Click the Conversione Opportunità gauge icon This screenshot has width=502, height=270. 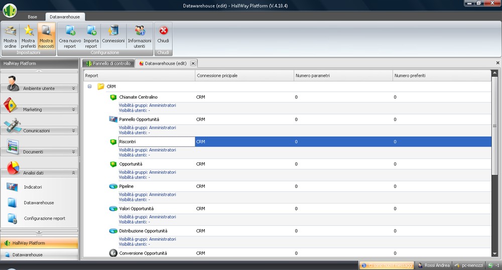point(113,253)
